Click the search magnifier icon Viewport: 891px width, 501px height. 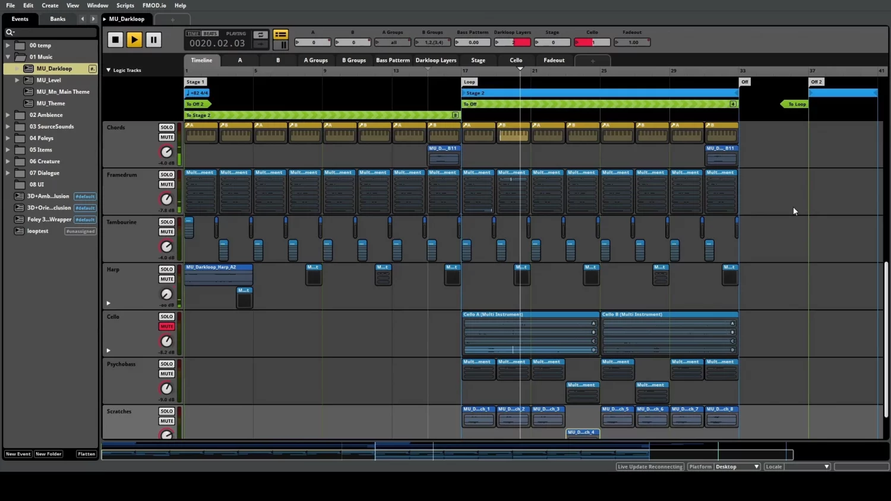click(x=10, y=32)
